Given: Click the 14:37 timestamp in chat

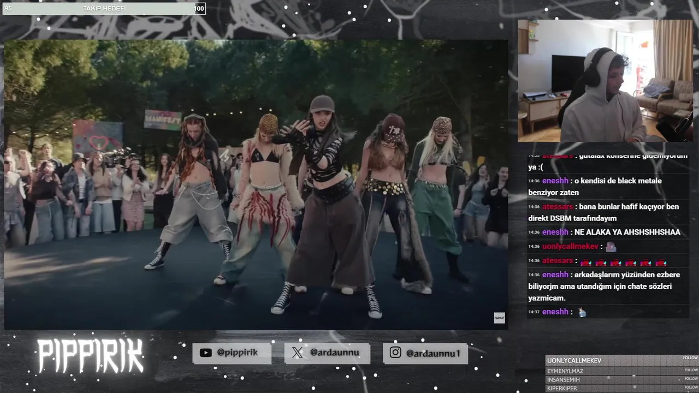Looking at the screenshot, I should (x=534, y=312).
